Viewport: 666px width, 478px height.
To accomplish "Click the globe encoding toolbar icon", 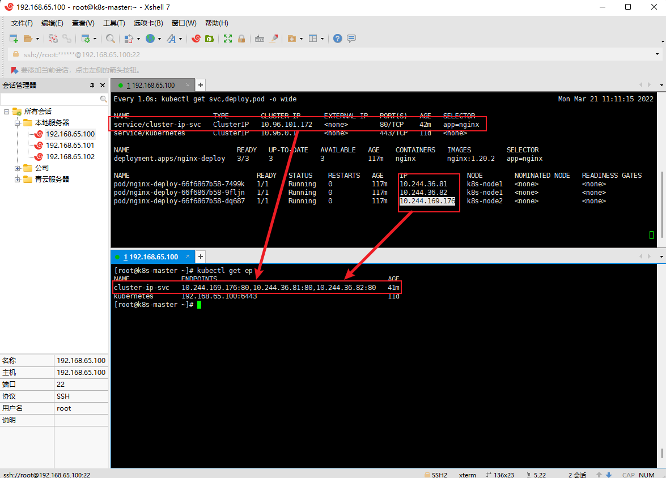I will 150,39.
